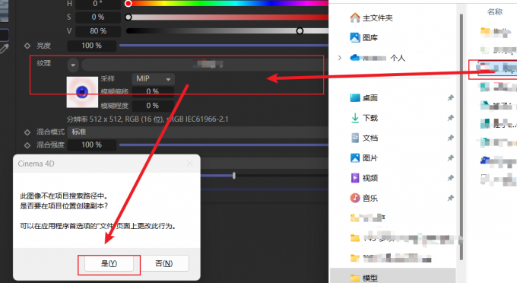Click the S saturation slider

click(x=227, y=17)
